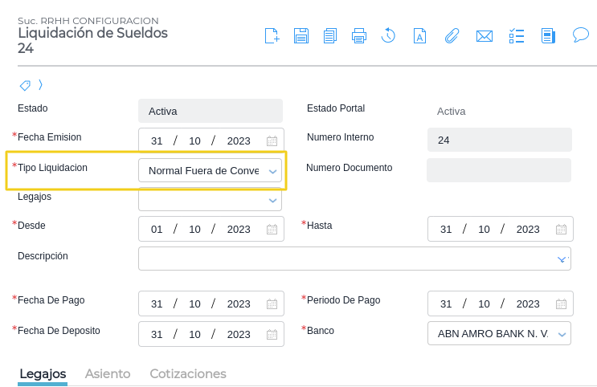The height and width of the screenshot is (387, 597).
Task: Click the new document icon
Action: pos(272,35)
